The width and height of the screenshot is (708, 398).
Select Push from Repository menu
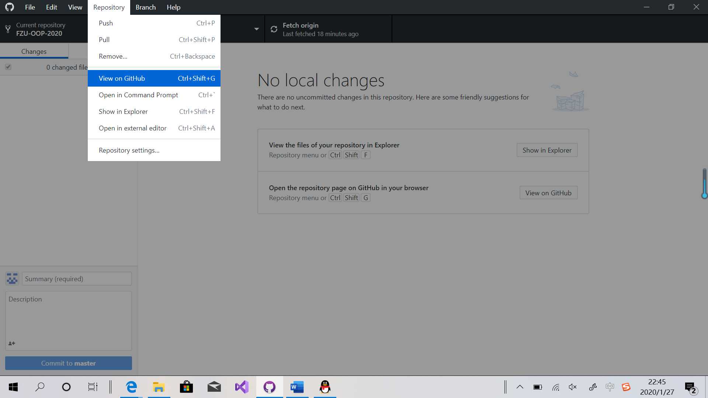click(x=154, y=23)
